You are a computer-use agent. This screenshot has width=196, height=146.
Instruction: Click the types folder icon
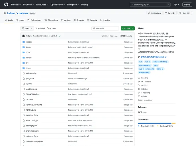(23, 68)
